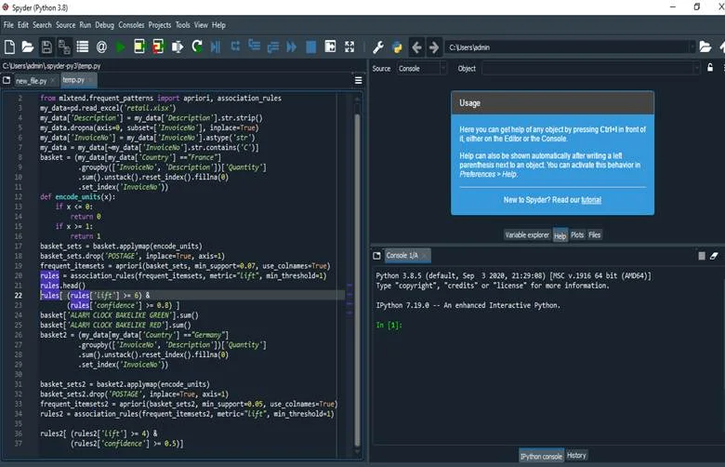Click debug step over icon
Viewport: 725px width, 467px height.
pyautogui.click(x=235, y=47)
